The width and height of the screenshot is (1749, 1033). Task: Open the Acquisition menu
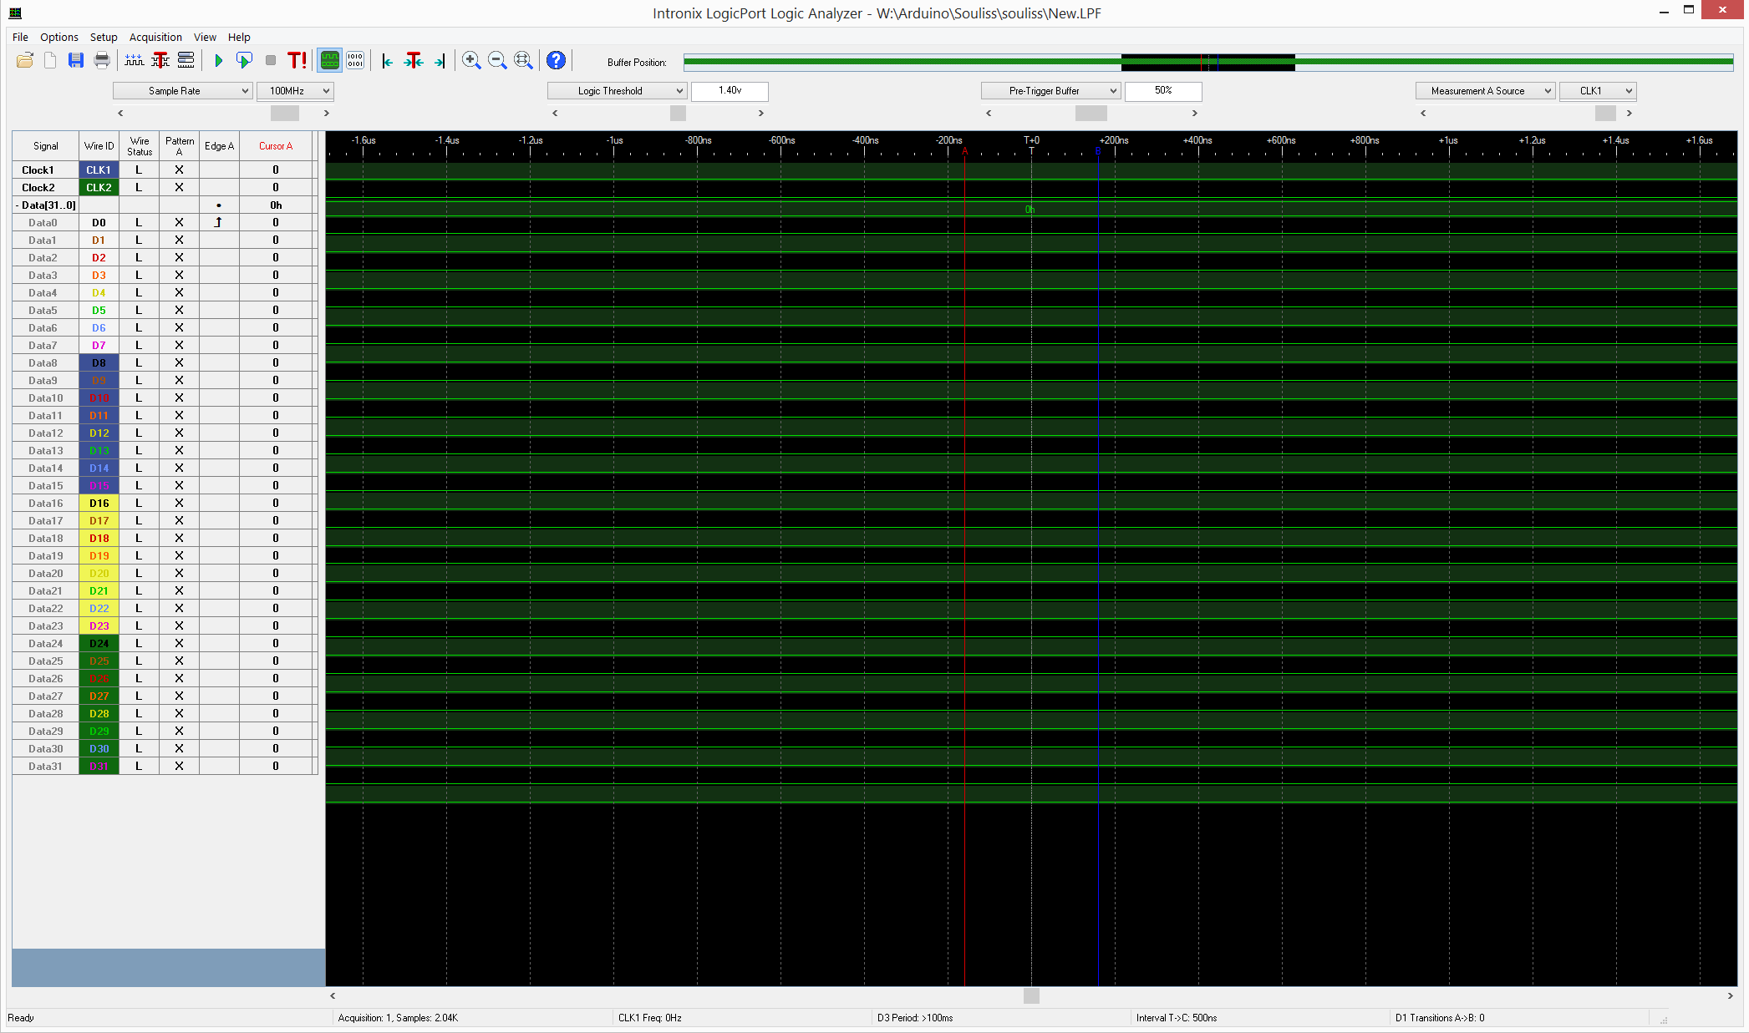tap(155, 37)
